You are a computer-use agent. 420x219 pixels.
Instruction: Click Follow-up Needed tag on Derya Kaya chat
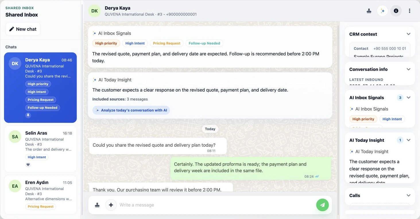pyautogui.click(x=42, y=108)
